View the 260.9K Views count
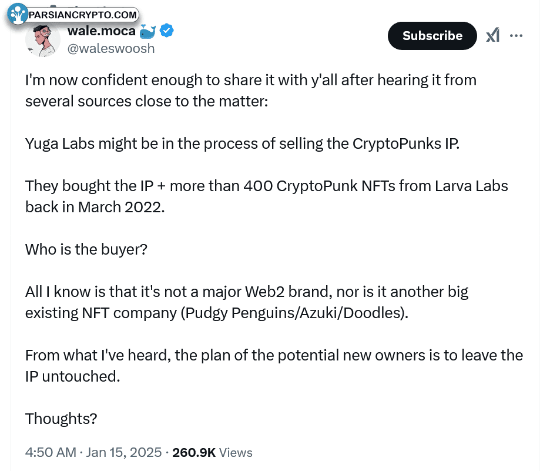This screenshot has width=550, height=471. 212,452
